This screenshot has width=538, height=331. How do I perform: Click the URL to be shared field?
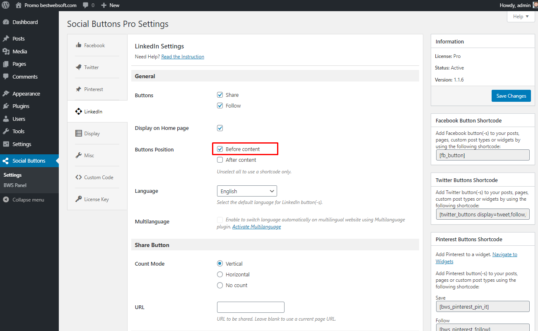(251, 307)
